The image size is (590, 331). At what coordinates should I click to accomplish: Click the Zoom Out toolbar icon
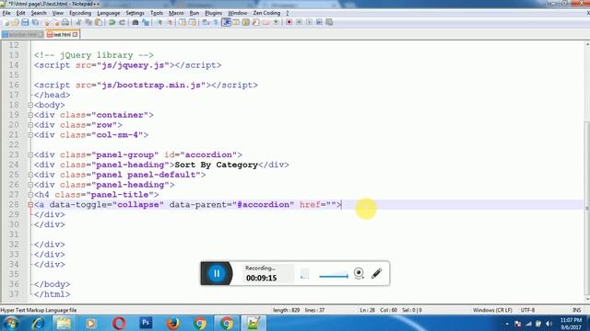[x=170, y=22]
